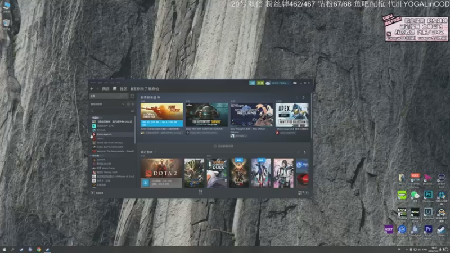Image resolution: width=450 pixels, height=253 pixels.
Task: Click the green friends notification button
Action: (x=260, y=83)
